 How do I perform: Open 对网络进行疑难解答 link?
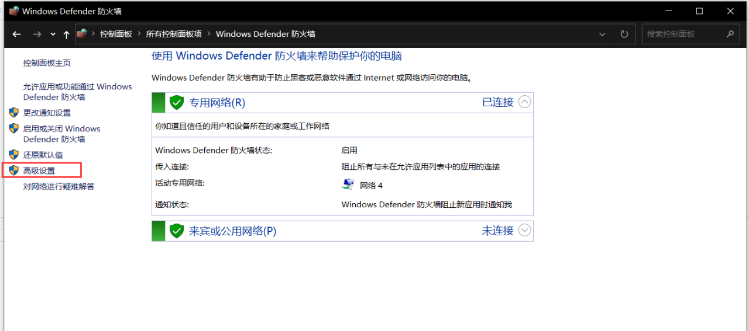[59, 186]
